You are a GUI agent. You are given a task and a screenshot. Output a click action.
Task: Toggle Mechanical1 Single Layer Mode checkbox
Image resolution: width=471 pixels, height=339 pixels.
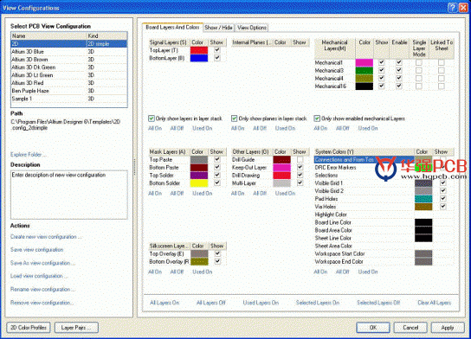[419, 63]
